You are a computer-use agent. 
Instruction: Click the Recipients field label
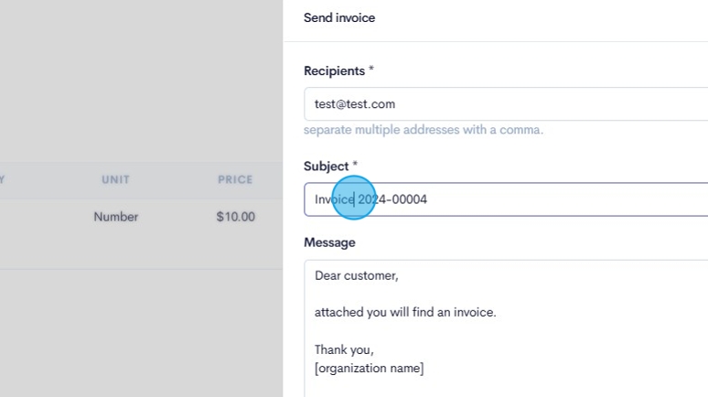[x=334, y=70]
